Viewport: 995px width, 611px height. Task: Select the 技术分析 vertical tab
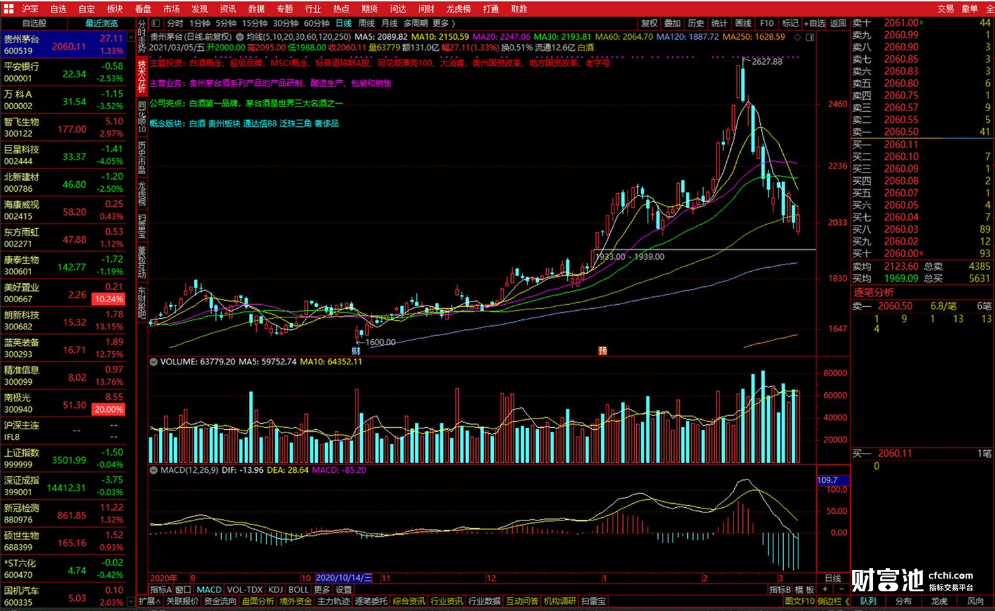[x=142, y=77]
